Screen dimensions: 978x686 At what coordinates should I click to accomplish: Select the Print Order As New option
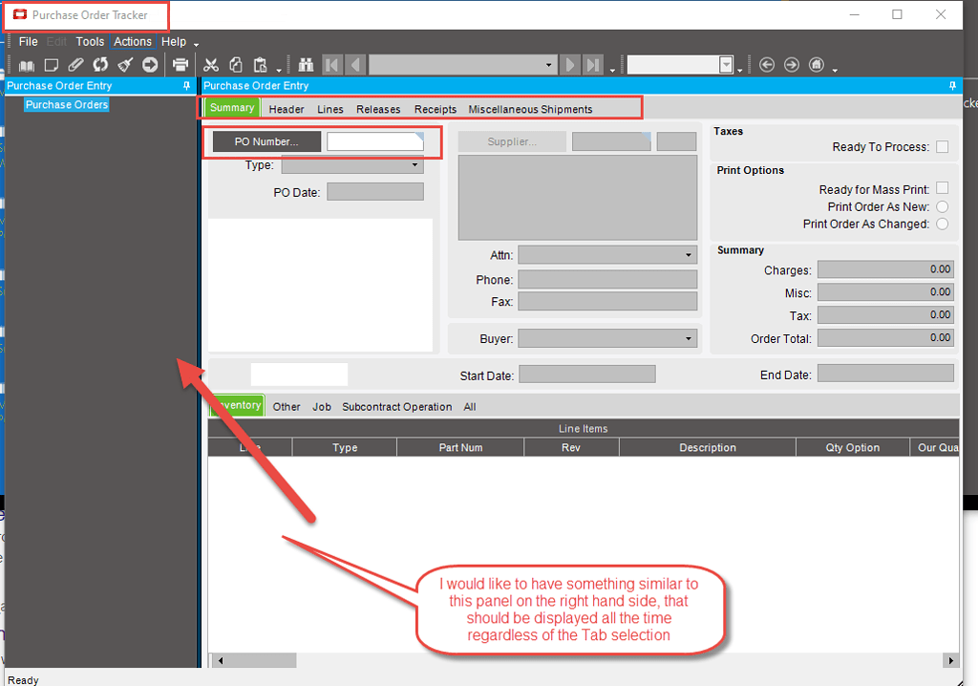943,206
